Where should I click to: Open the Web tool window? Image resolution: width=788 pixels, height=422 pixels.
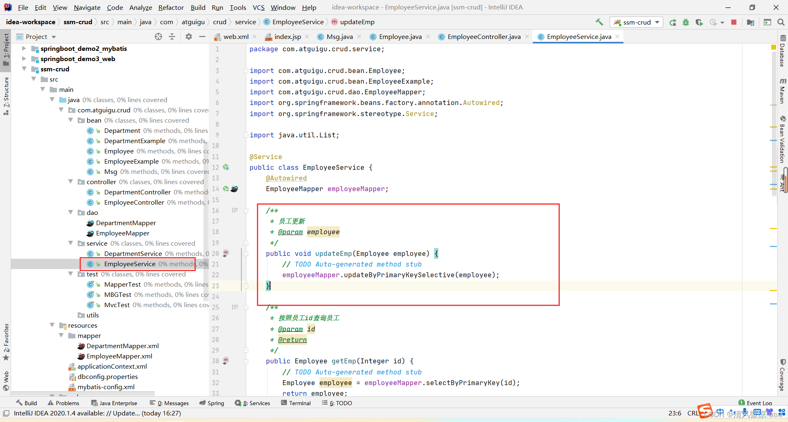[x=6, y=381]
